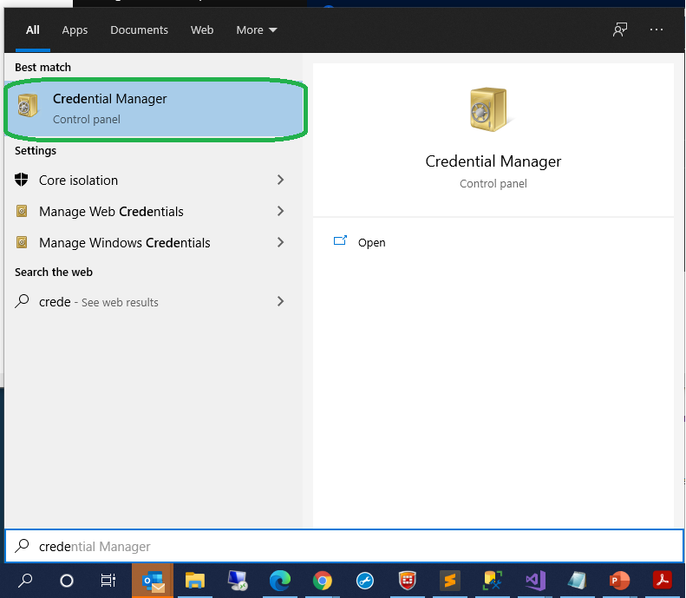686x598 pixels.
Task: Launch Microsoft Edge from taskbar
Action: tap(279, 581)
